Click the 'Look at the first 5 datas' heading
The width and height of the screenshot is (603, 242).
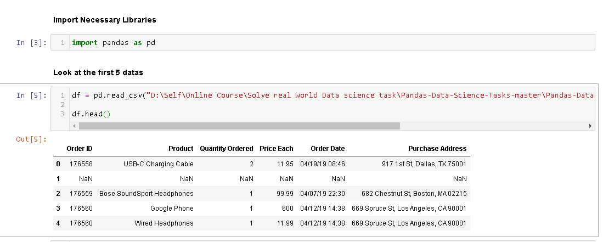tap(98, 72)
